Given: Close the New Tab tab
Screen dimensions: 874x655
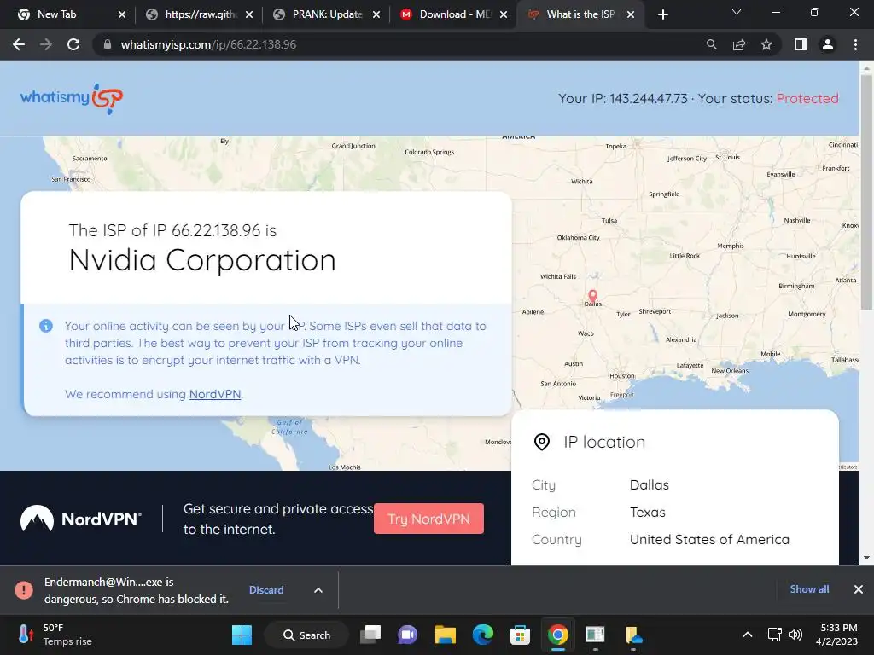Looking at the screenshot, I should pyautogui.click(x=122, y=14).
